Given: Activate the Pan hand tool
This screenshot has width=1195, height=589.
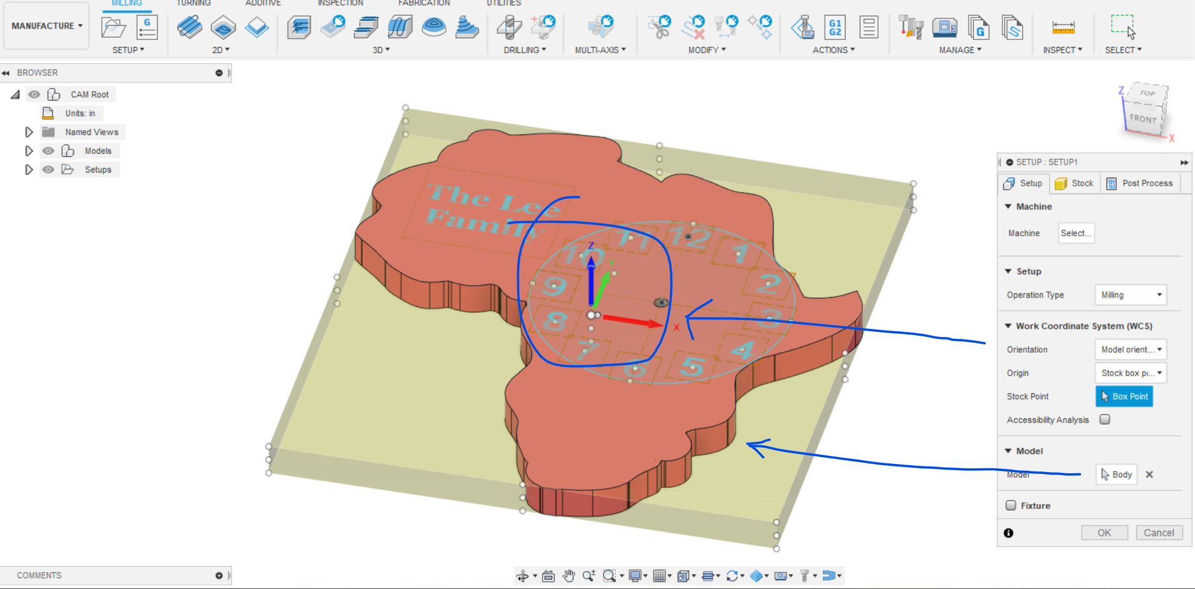Looking at the screenshot, I should click(568, 576).
